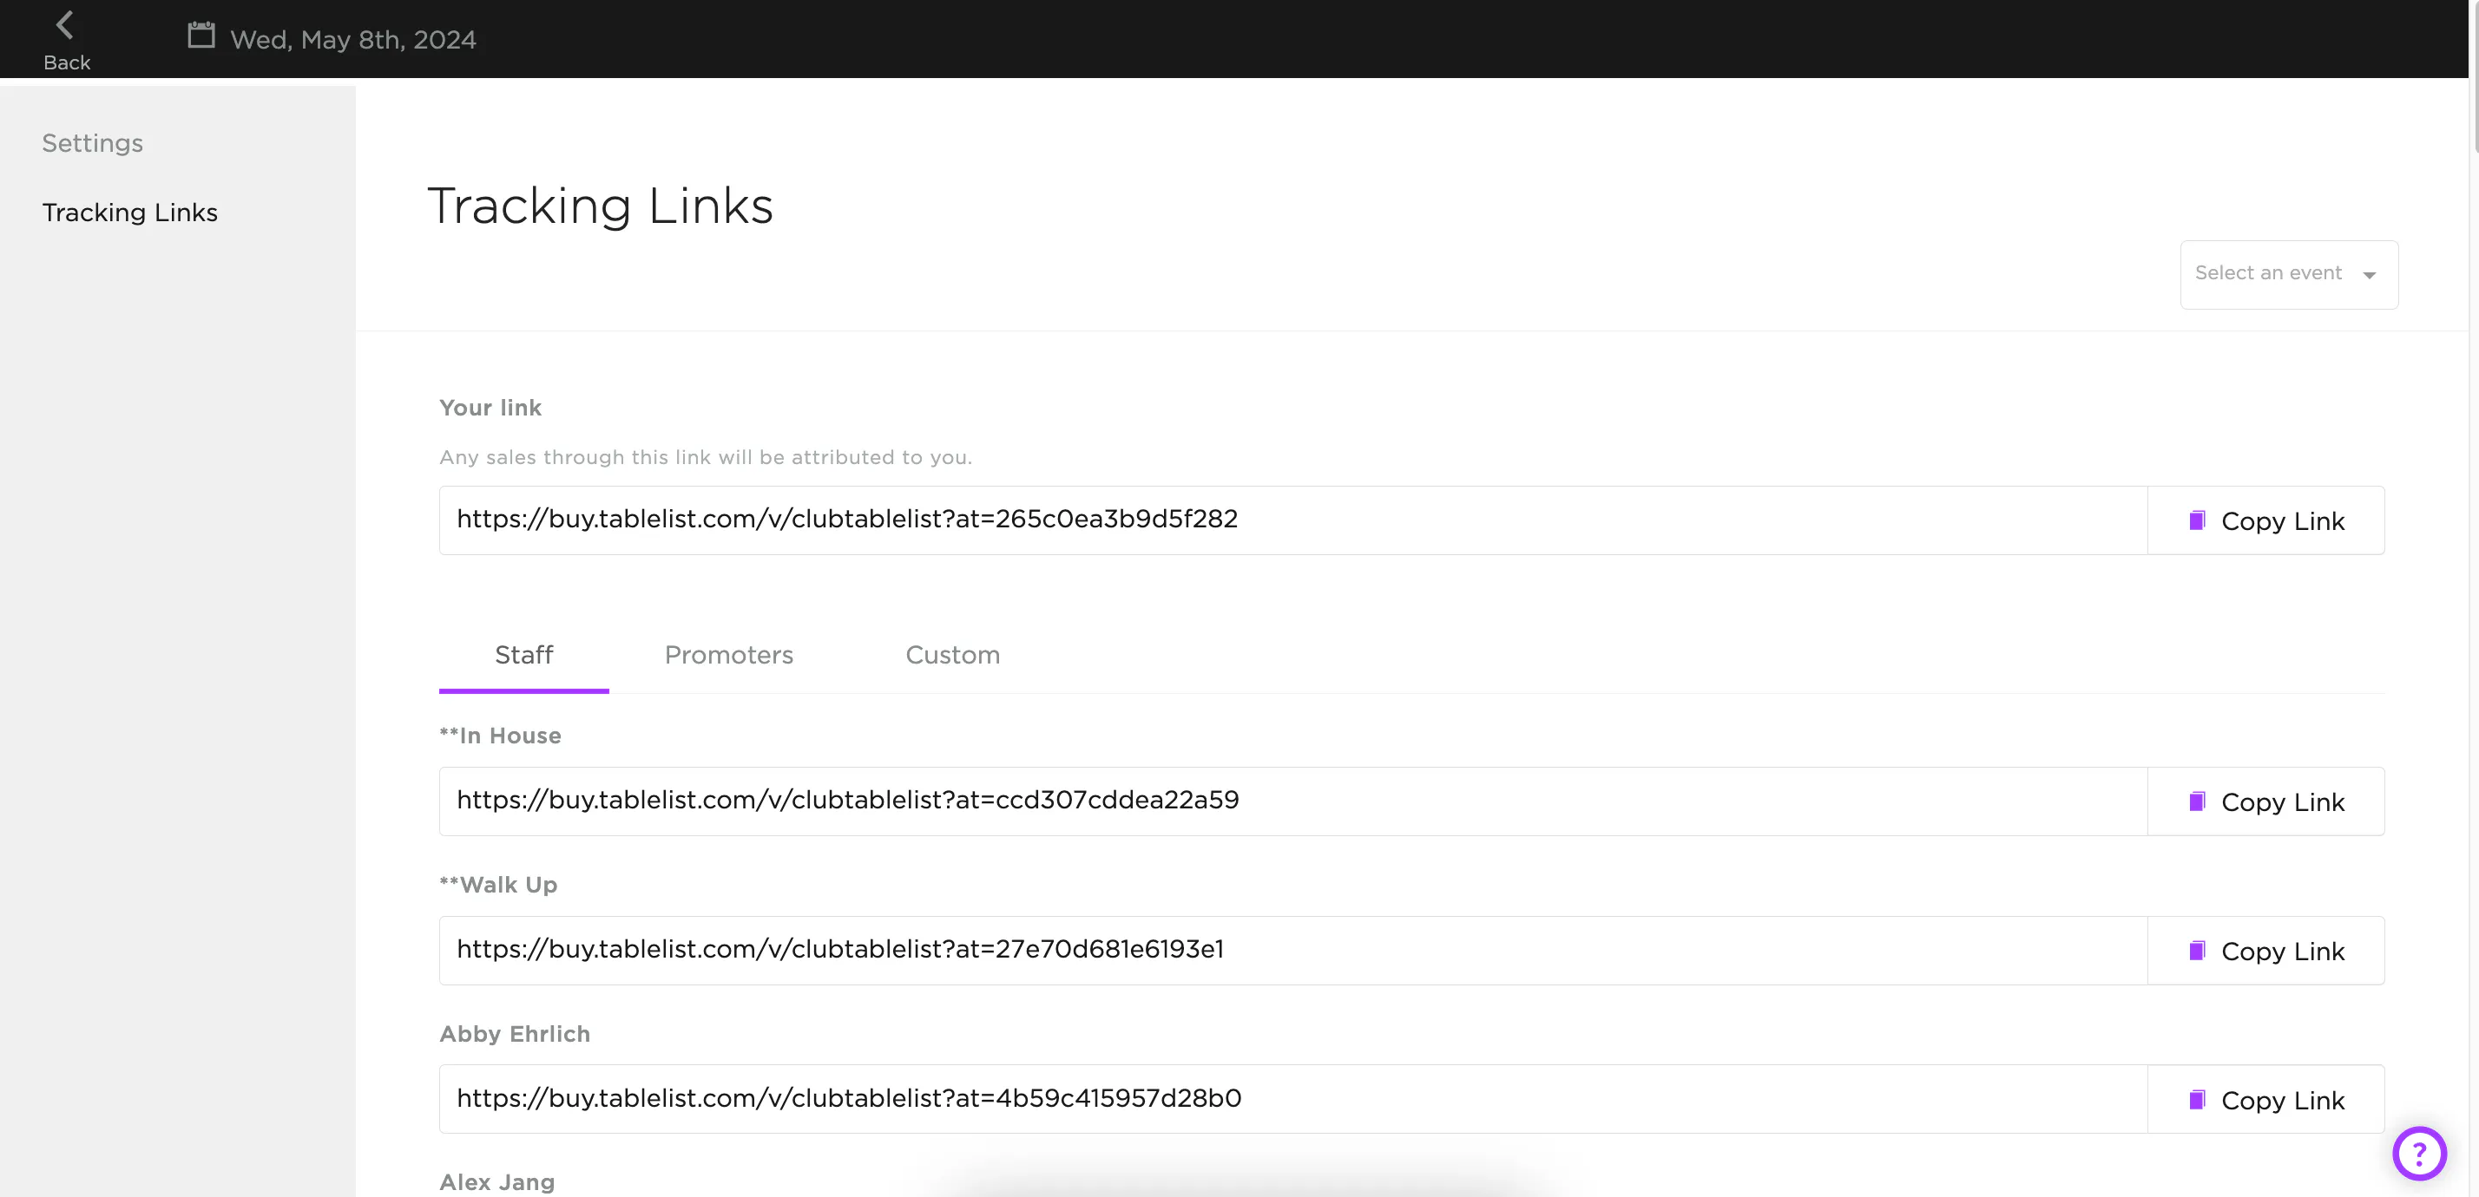Viewport: 2479px width, 1197px height.
Task: Click copy icon for Your link
Action: coord(2196,521)
